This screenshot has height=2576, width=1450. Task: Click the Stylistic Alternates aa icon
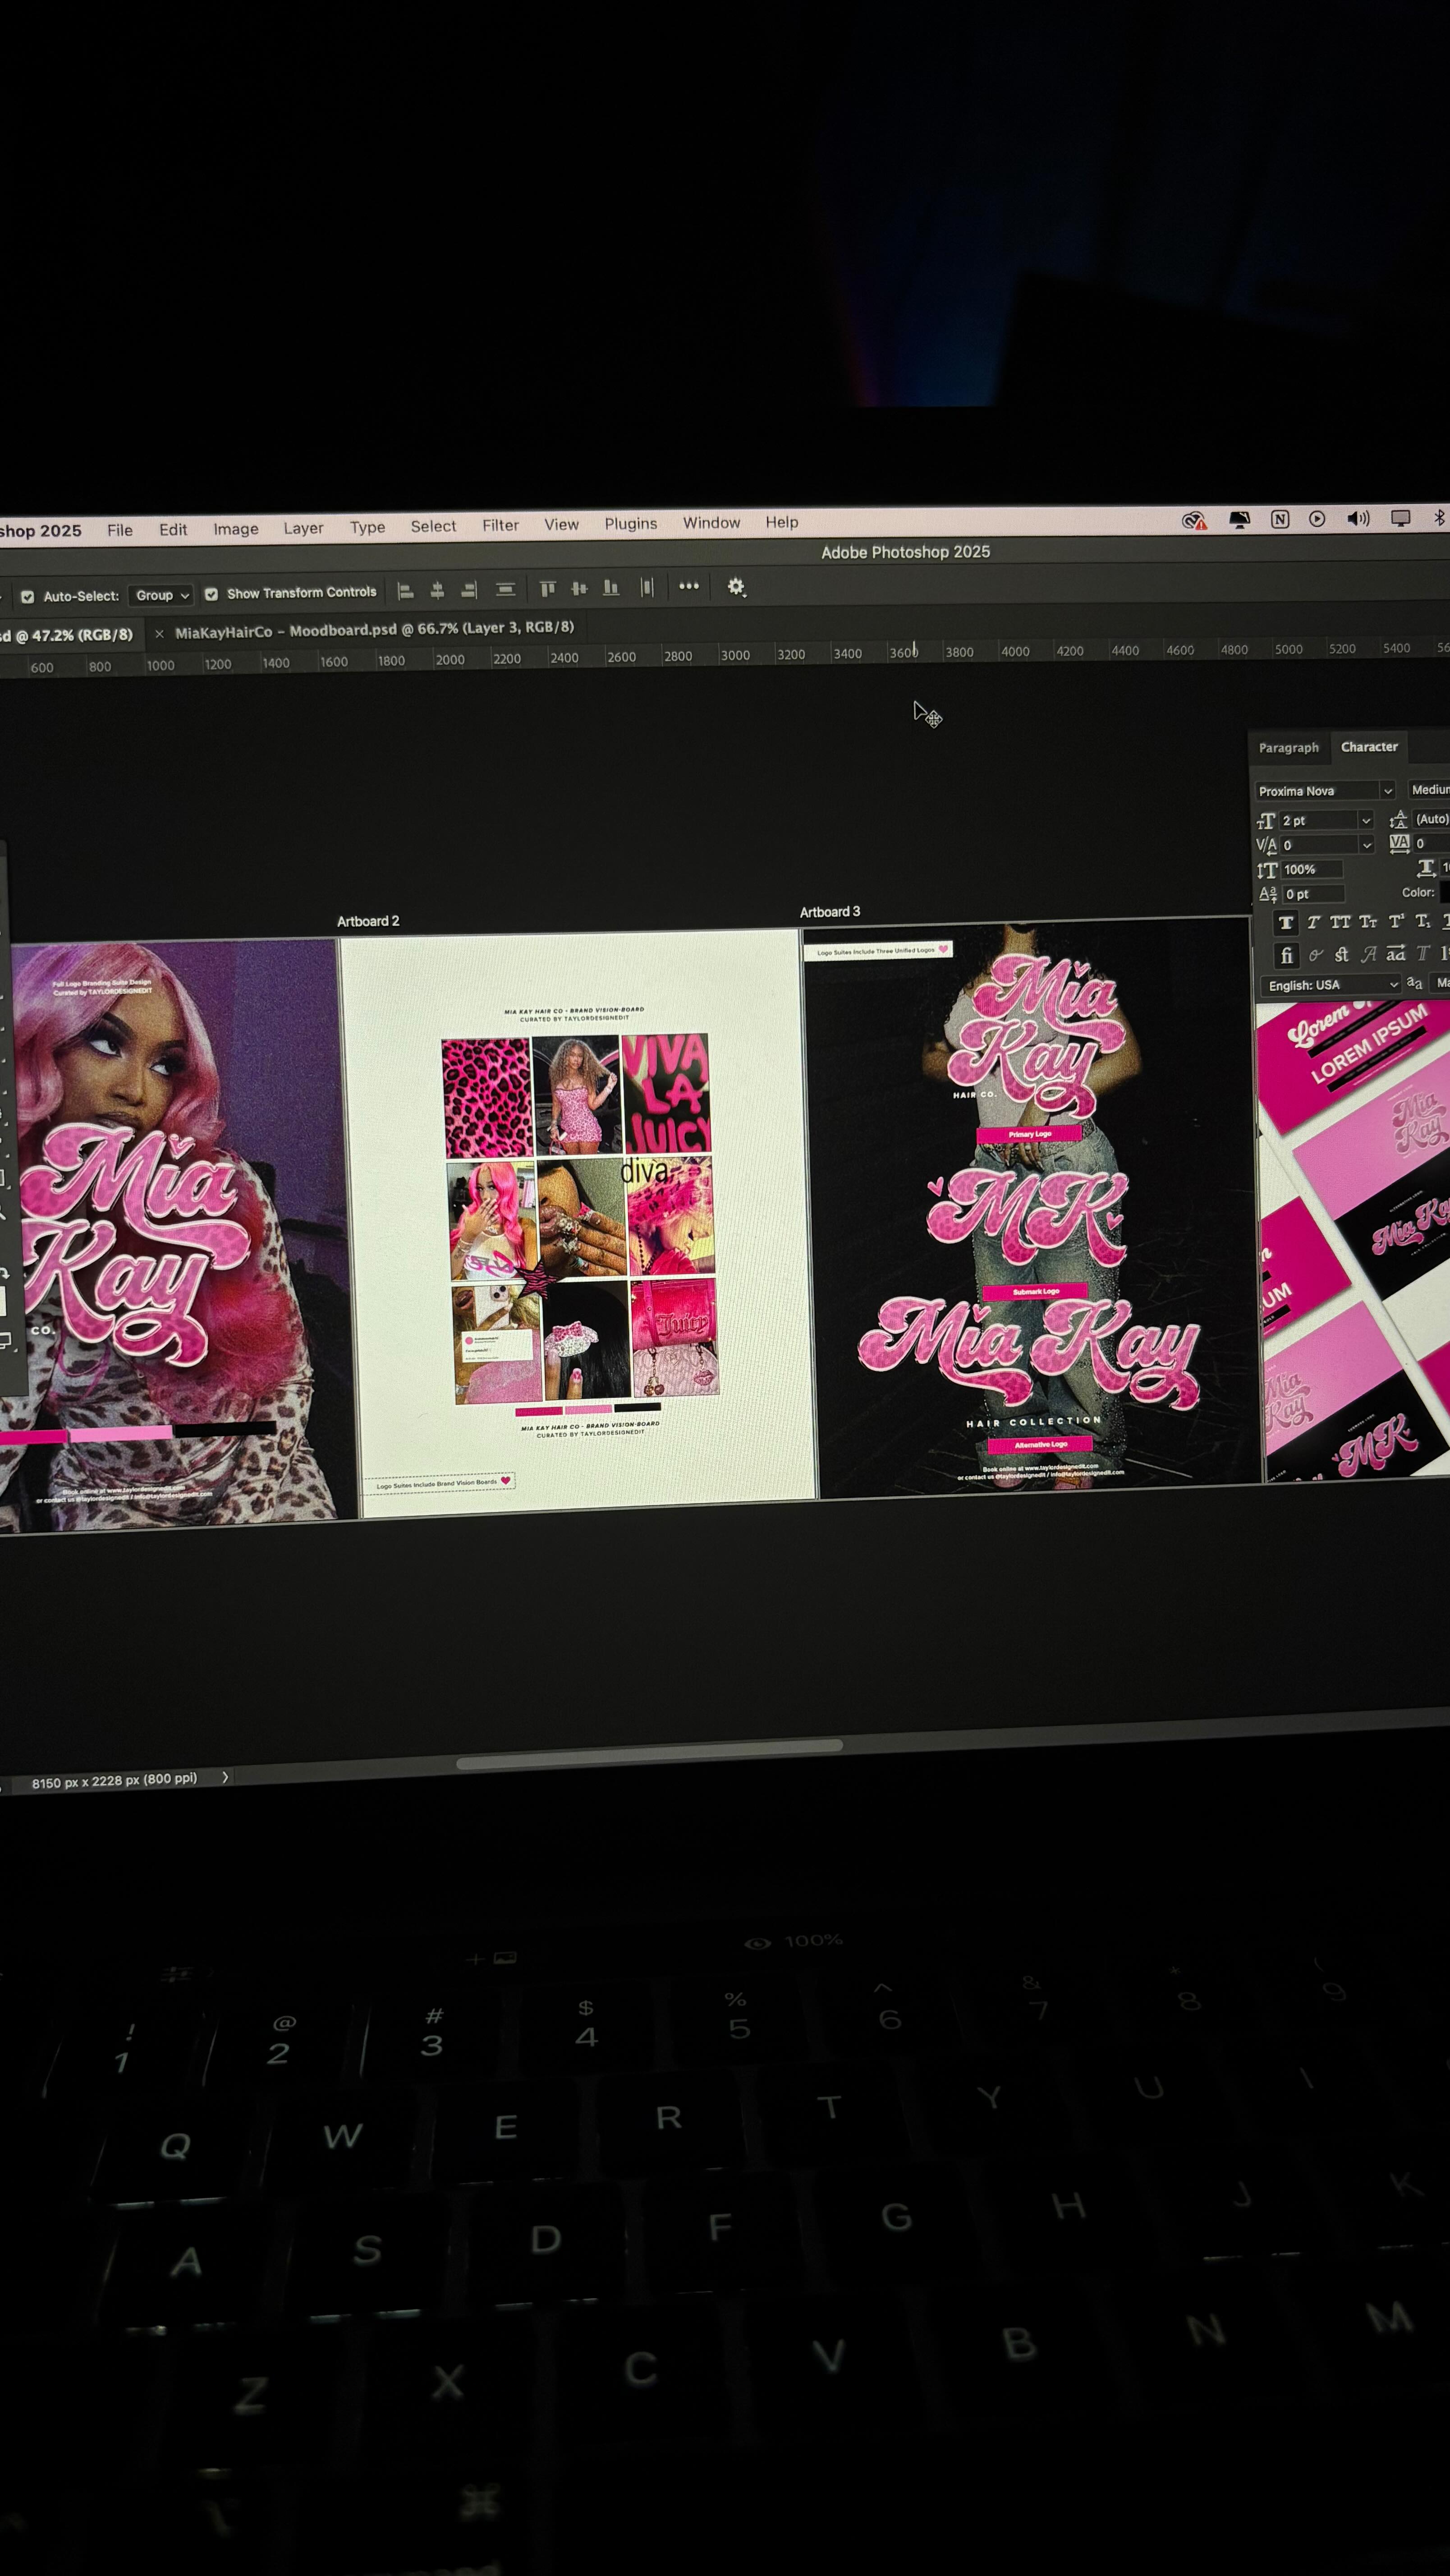(x=1396, y=954)
